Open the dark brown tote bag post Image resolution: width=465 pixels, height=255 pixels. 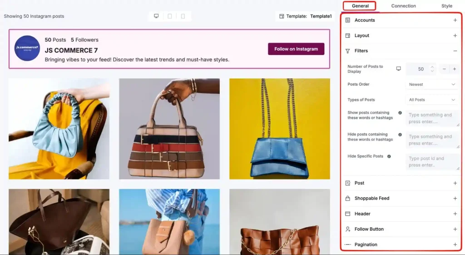click(59, 222)
